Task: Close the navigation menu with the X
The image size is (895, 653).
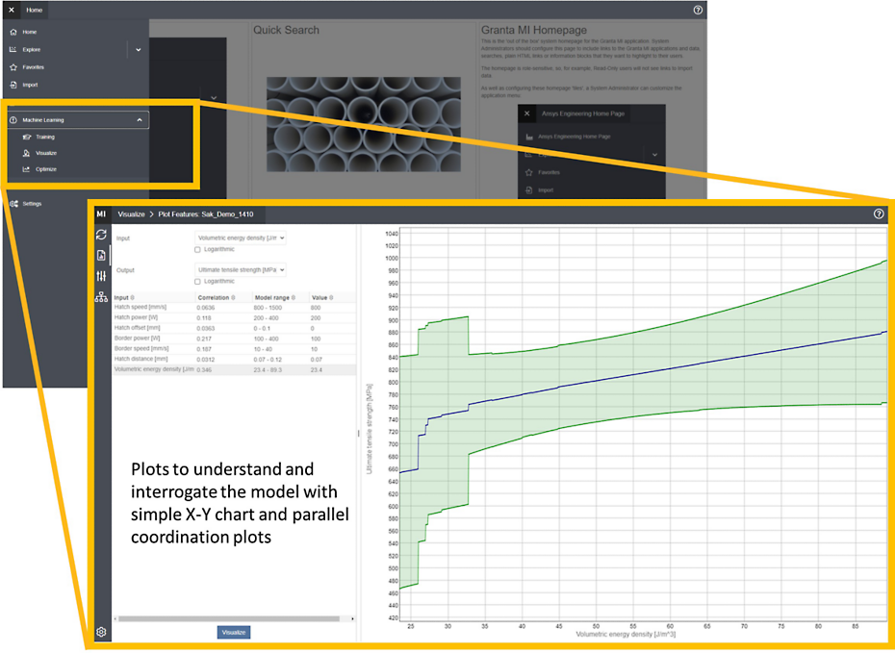Action: click(x=12, y=10)
